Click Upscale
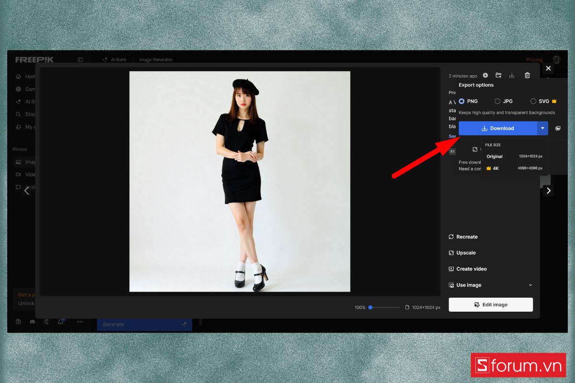 click(462, 253)
